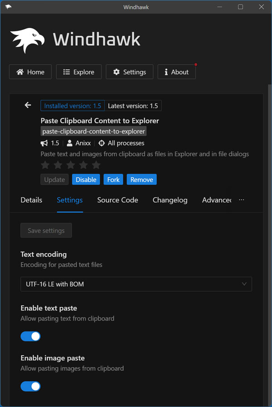
Task: Click the Save settings button
Action: tap(46, 230)
